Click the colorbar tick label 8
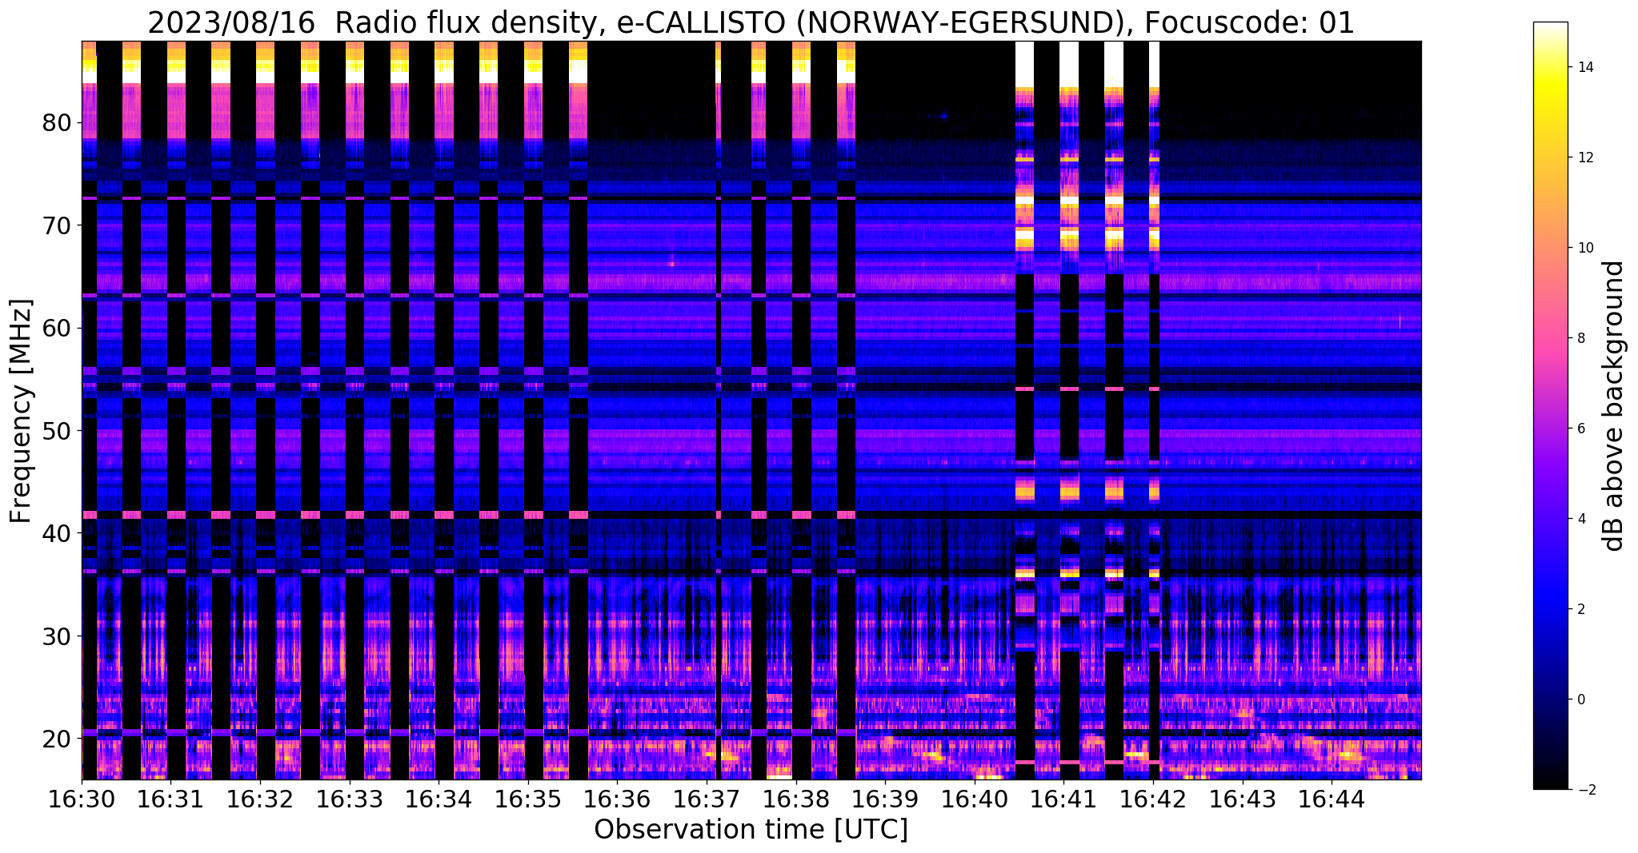The image size is (1638, 853). 1581,338
